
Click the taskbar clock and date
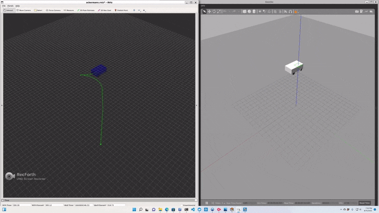point(369,209)
